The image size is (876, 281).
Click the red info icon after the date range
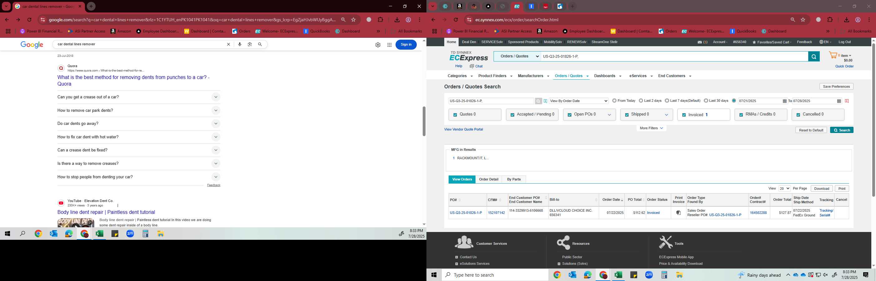(847, 101)
